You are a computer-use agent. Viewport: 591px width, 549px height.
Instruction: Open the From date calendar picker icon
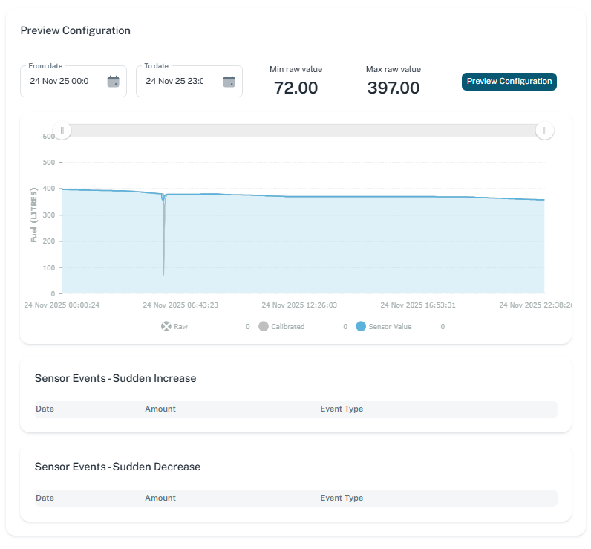[x=113, y=82]
